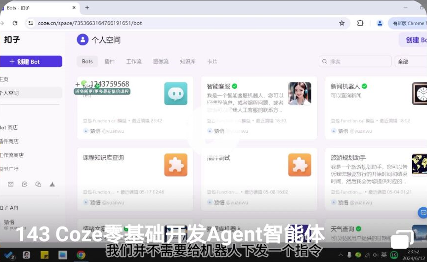Image resolution: width=427 pixels, height=262 pixels.
Task: Click the purple 创建 Bot sidebar button
Action: (31, 62)
